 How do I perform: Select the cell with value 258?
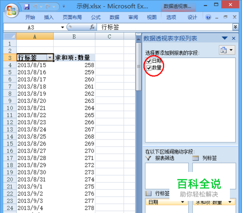74,65
